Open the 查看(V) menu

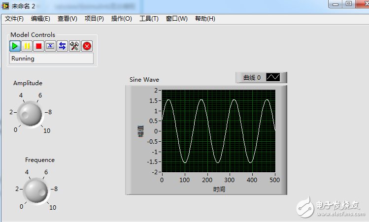67,19
